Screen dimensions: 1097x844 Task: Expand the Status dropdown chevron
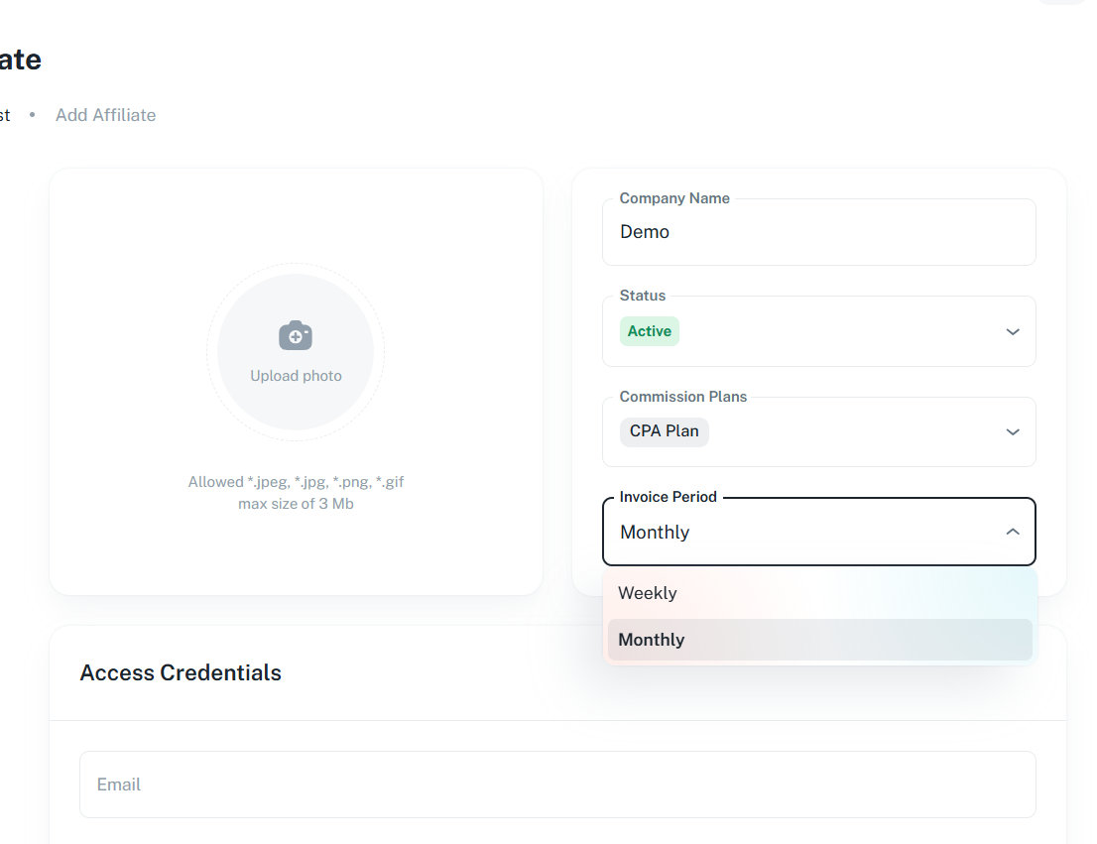coord(1012,331)
